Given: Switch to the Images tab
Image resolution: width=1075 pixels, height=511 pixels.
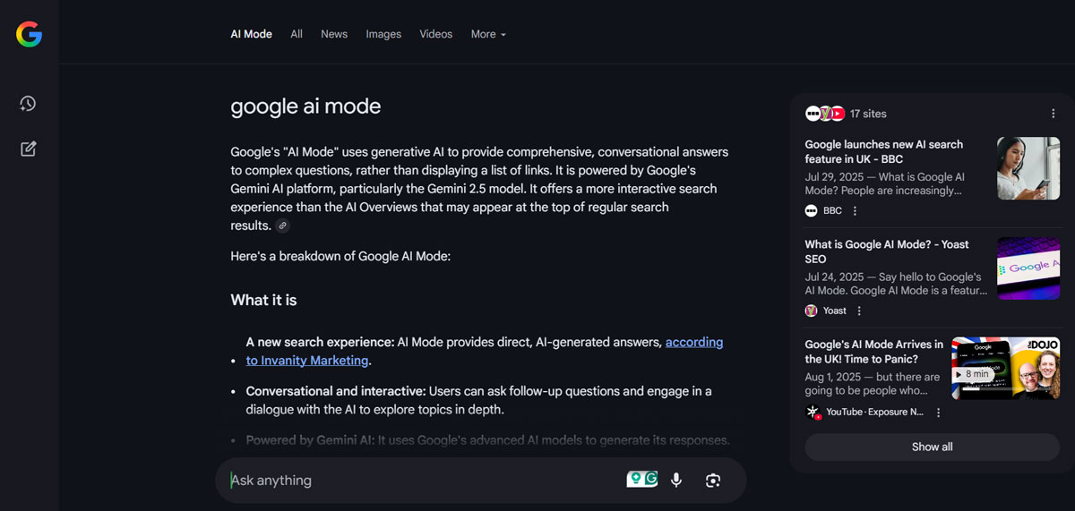Looking at the screenshot, I should tap(383, 34).
